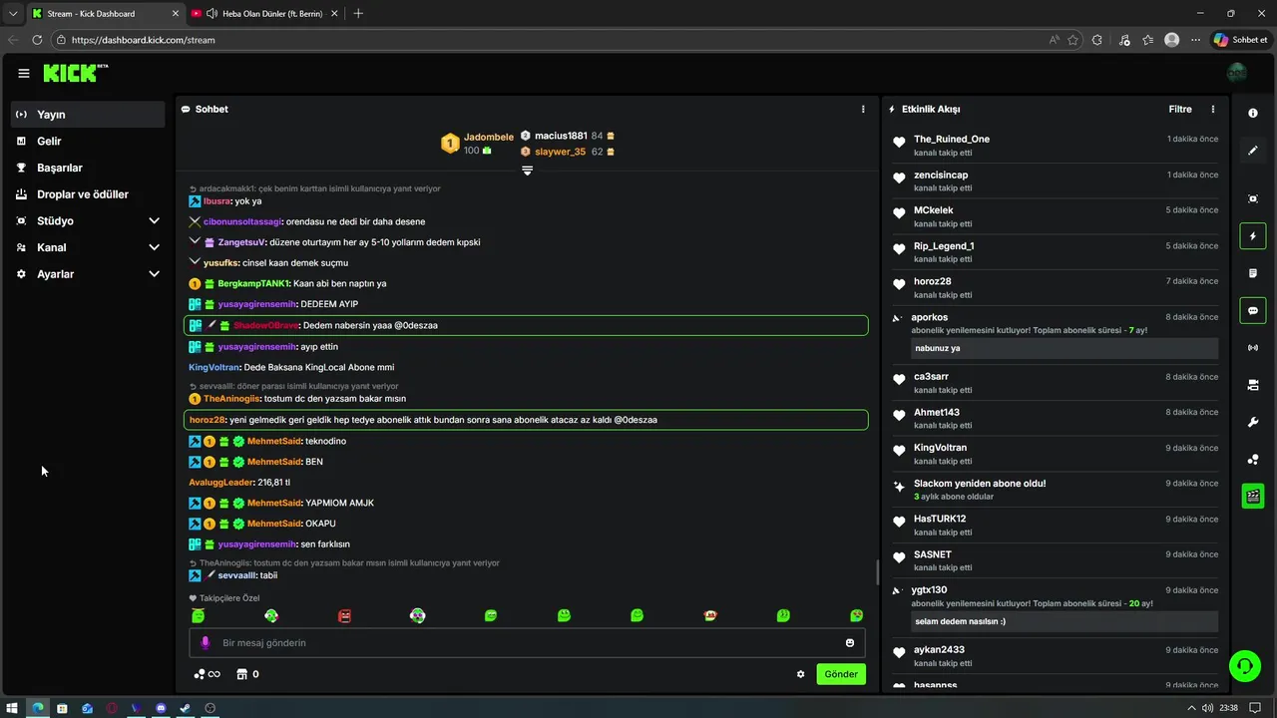Select Slackom yeniden abone oldu event
Screen dimensions: 1277x718
click(1055, 489)
